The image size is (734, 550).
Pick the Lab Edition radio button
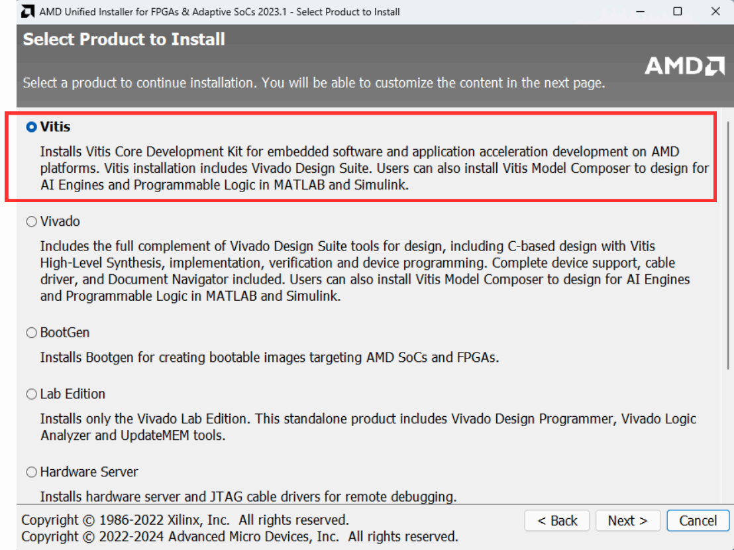click(x=31, y=394)
